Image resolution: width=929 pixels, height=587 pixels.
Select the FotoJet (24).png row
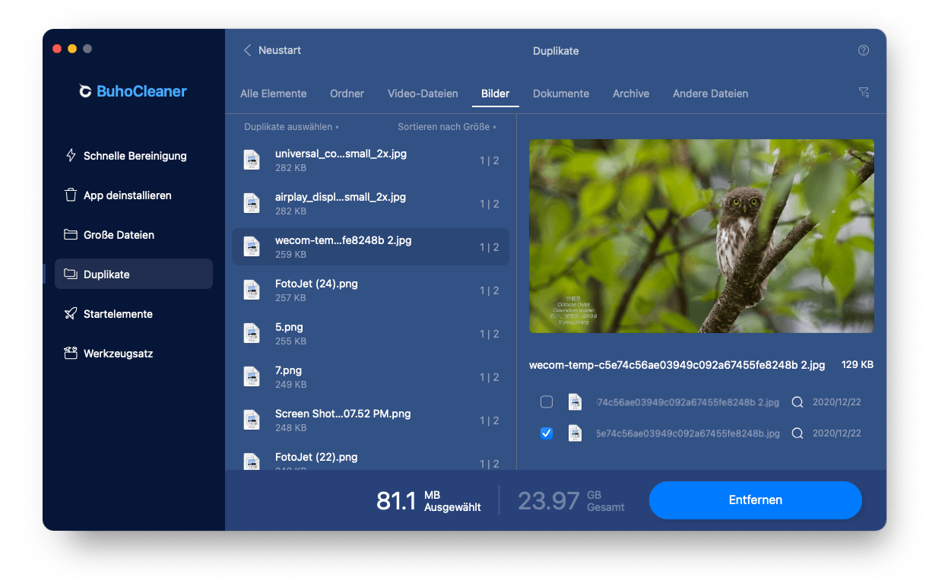(x=371, y=290)
